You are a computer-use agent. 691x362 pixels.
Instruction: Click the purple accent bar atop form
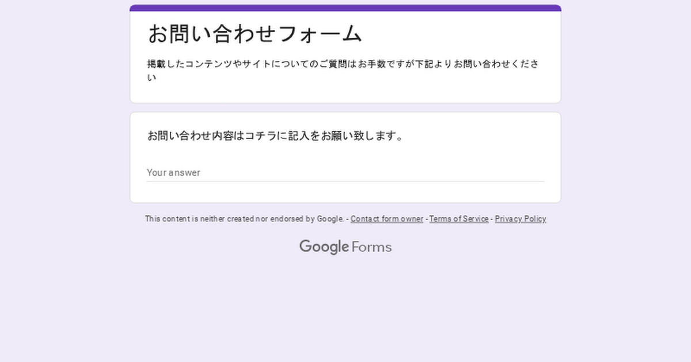tap(345, 8)
